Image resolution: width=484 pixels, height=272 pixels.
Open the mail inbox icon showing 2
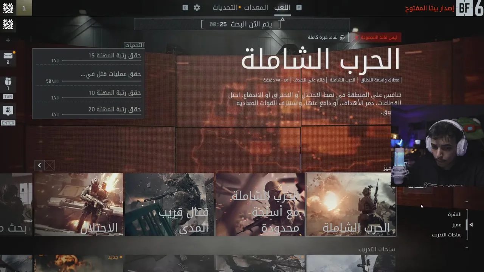point(8,56)
